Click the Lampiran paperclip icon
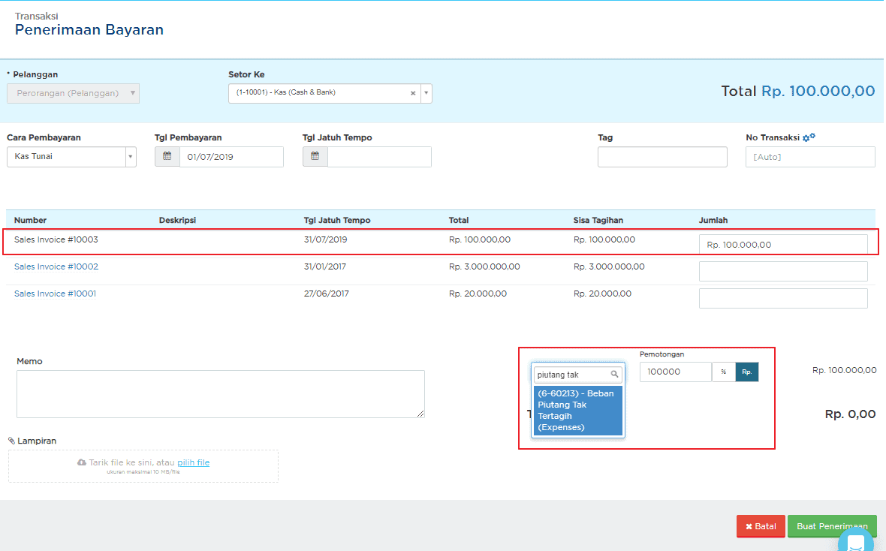This screenshot has height=551, width=886. click(x=11, y=441)
